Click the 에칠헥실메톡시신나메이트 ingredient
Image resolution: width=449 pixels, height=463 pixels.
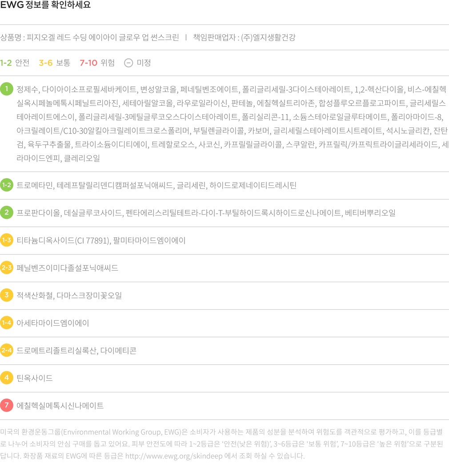tap(60, 406)
